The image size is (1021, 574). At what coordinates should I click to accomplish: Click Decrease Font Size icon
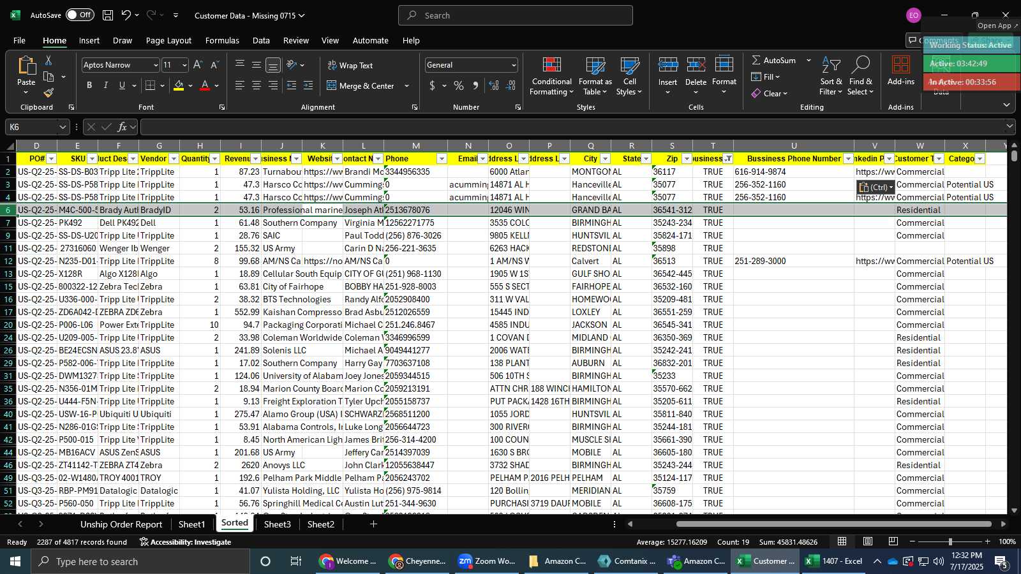coord(214,65)
